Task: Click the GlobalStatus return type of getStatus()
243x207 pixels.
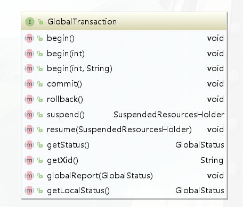Action: (200, 145)
